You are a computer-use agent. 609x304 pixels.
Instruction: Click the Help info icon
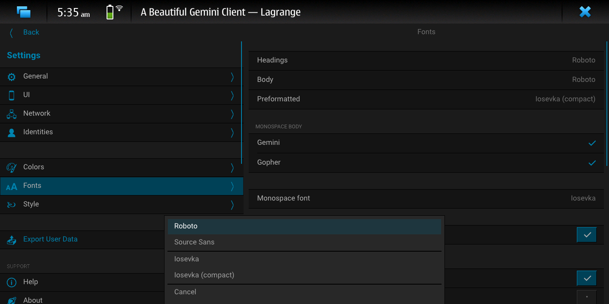12,282
